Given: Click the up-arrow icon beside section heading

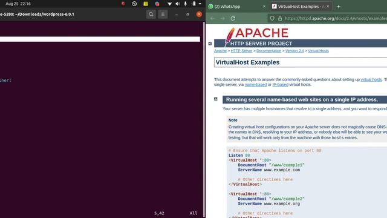Looking at the screenshot, I should [216, 99].
